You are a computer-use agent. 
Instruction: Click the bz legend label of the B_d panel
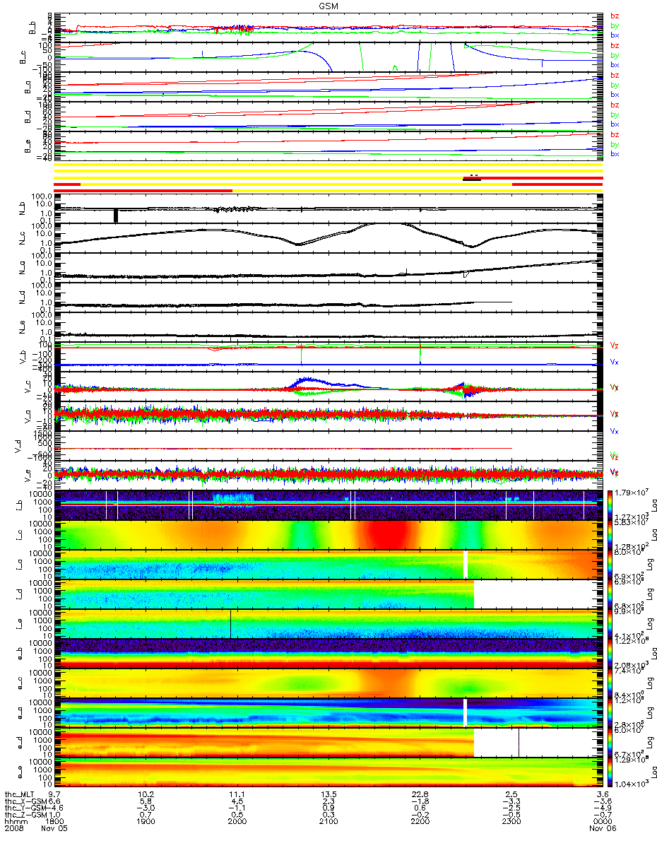coord(615,105)
